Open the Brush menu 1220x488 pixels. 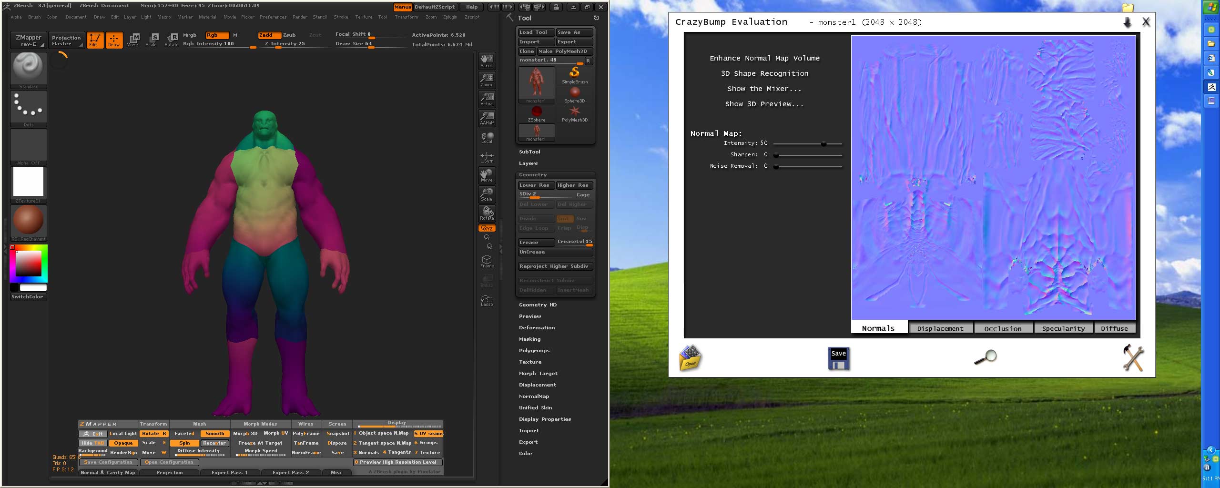34,17
